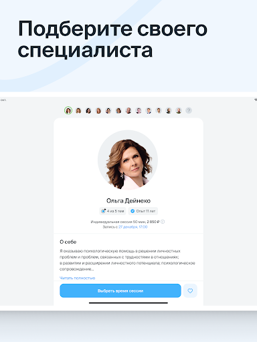Tap the "Опыт 11 лет" verified badge
257x342 pixels.
[143, 211]
